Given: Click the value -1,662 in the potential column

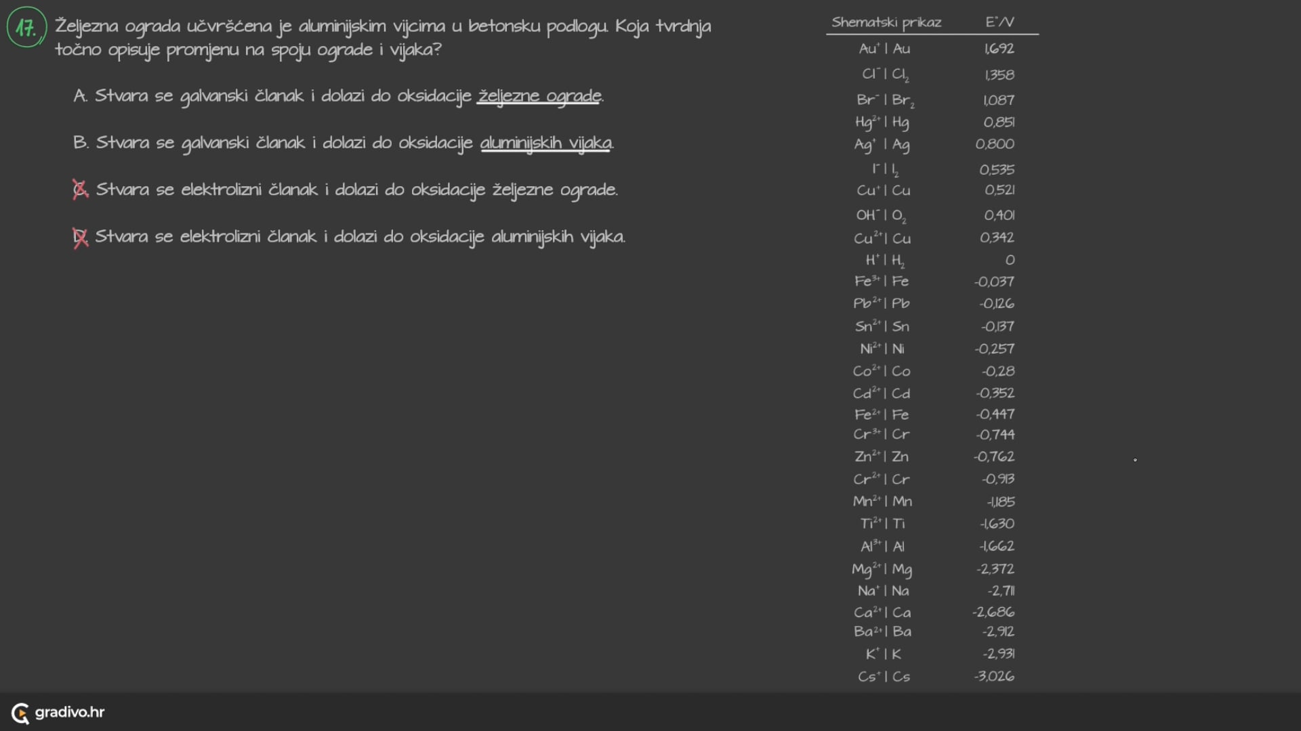Looking at the screenshot, I should click(x=996, y=546).
